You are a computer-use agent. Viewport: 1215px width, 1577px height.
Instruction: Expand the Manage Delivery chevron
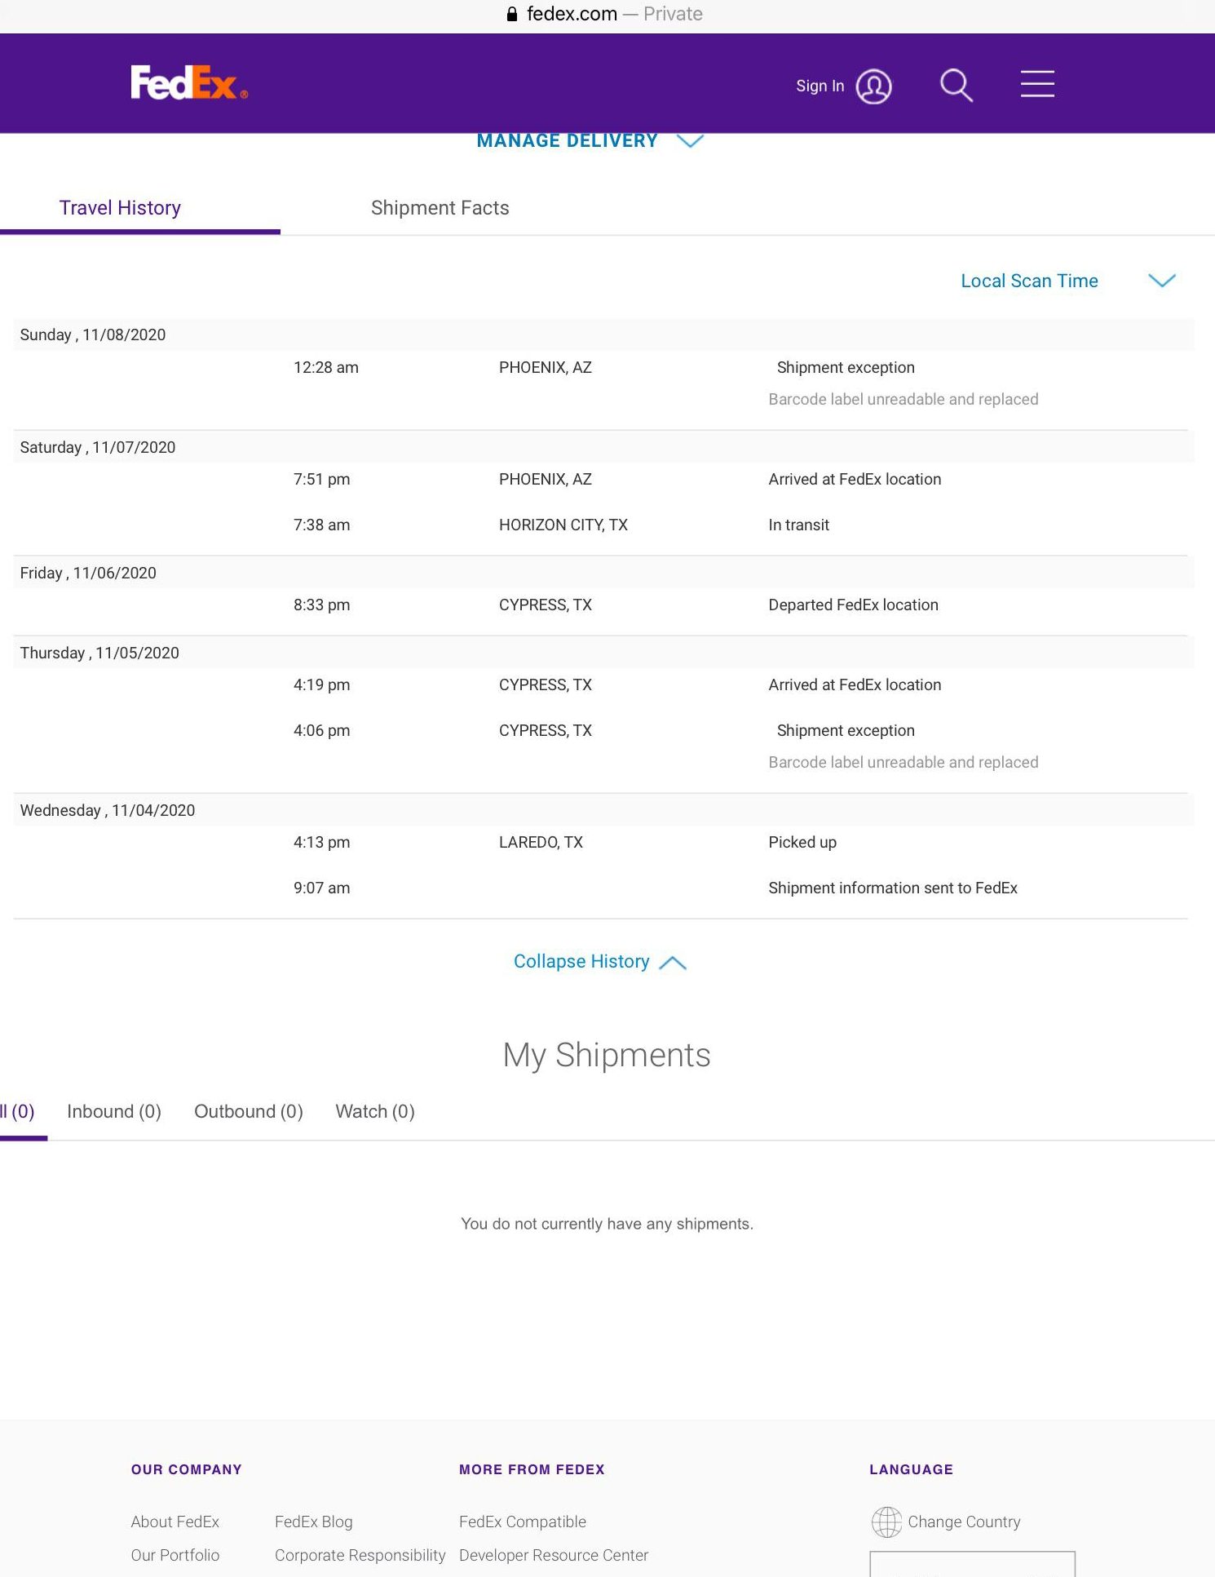point(690,141)
